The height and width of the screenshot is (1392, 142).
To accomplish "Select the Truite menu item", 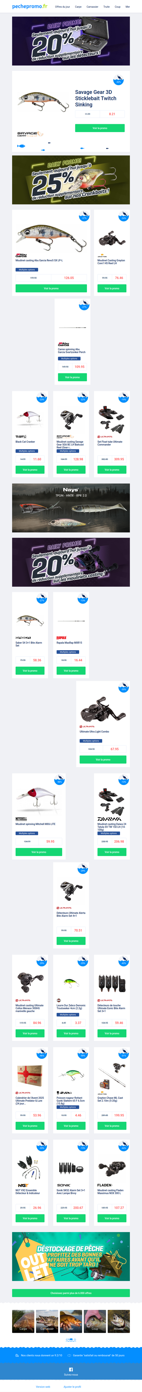I will (106, 7).
